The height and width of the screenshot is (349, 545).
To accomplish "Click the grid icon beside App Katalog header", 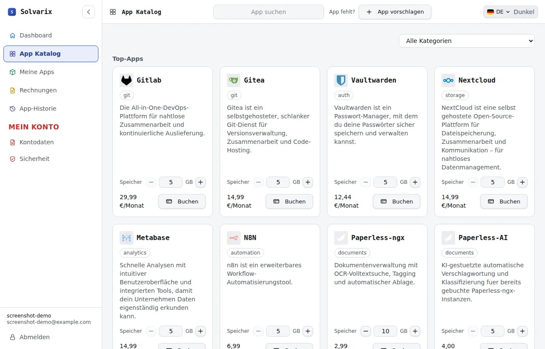I will (x=113, y=12).
